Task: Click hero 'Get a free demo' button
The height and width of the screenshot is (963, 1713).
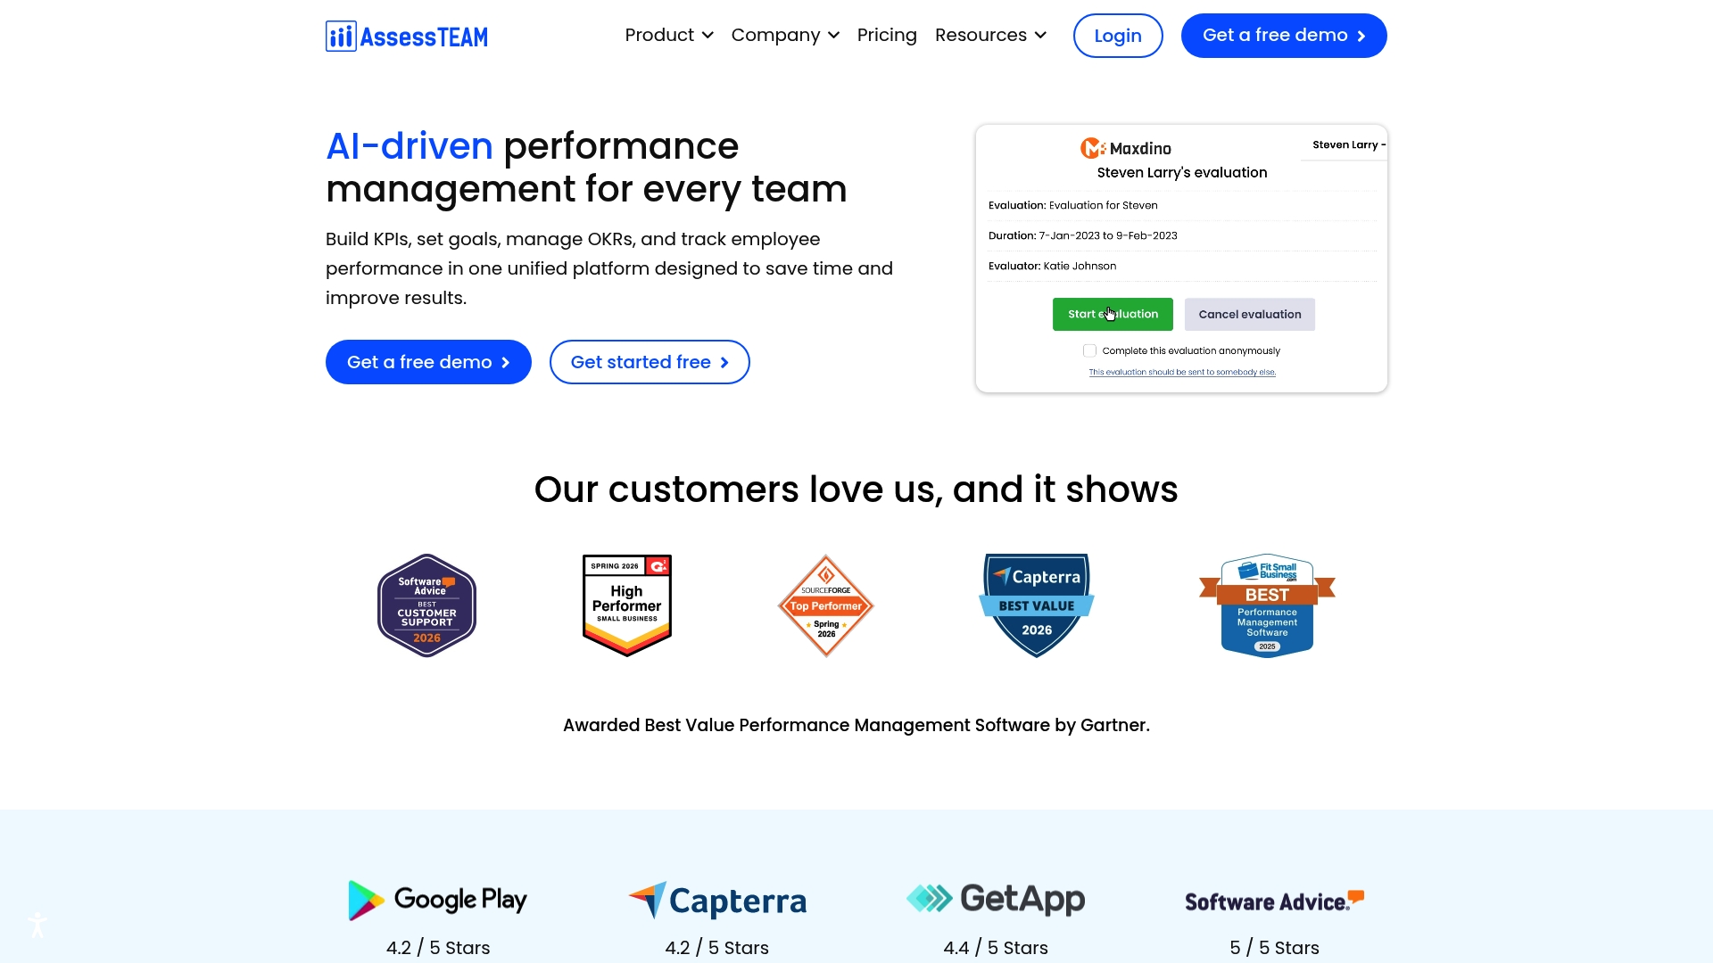Action: point(428,362)
